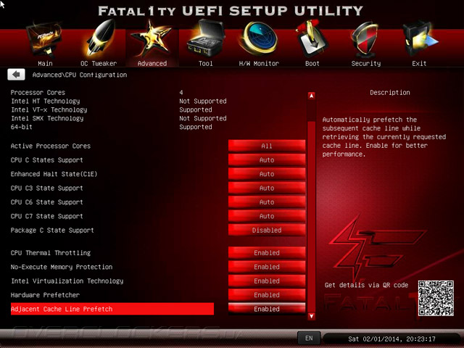Screen dimensions: 464x348
Task: Select the Hardware Prefetcher label
Action: point(45,295)
